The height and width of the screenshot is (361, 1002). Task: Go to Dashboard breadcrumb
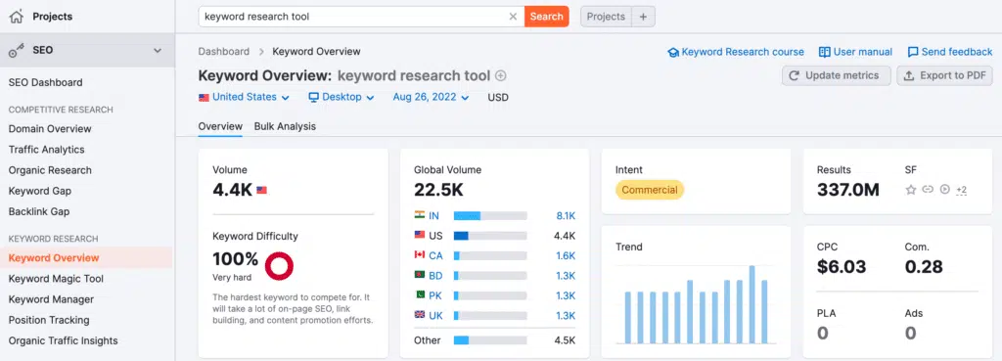[224, 51]
